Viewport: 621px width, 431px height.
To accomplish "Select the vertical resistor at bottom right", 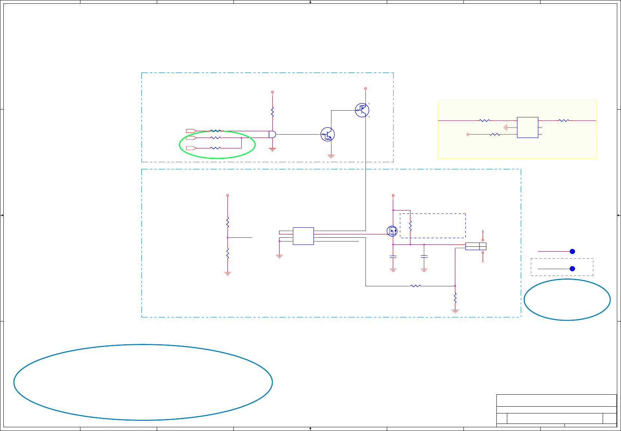I will tap(455, 298).
